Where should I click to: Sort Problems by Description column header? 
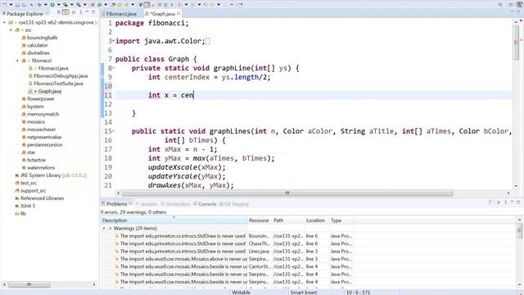174,220
